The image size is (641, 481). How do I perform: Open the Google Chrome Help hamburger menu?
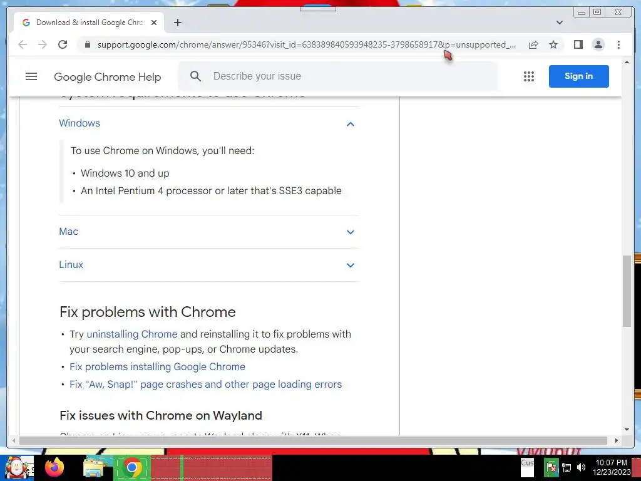[x=31, y=76]
